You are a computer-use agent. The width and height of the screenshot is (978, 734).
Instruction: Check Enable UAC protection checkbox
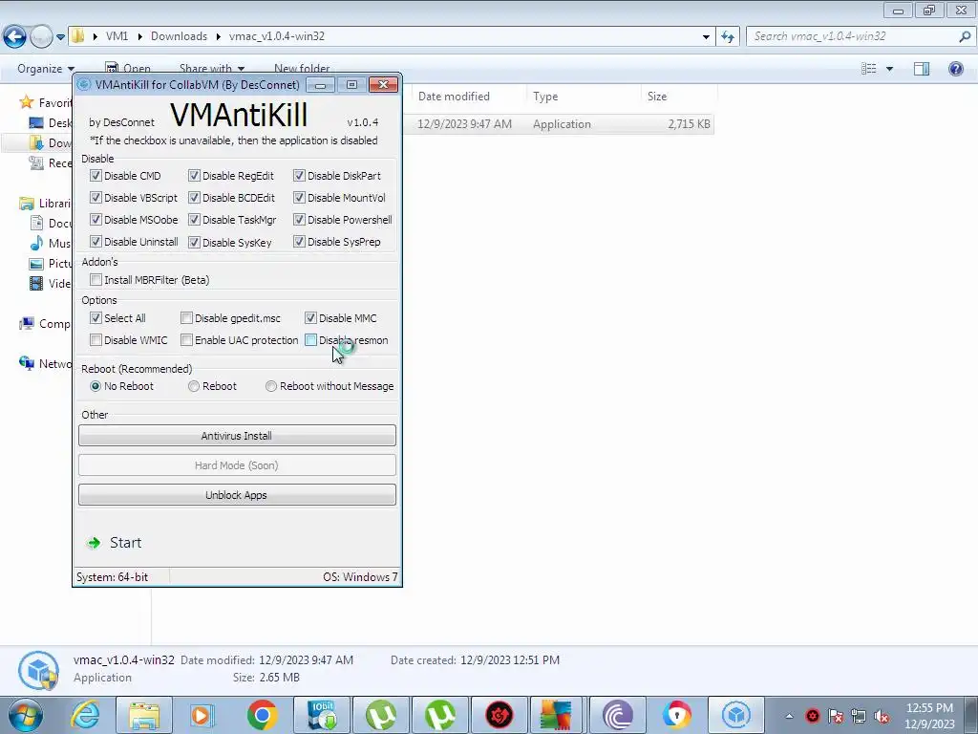186,340
